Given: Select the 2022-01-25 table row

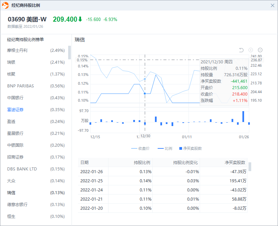Looking at the screenshot, I should (x=163, y=181).
